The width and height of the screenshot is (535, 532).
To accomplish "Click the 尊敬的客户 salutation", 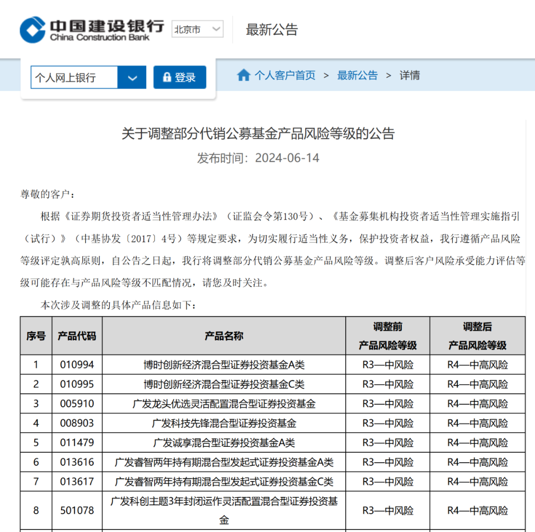I will [x=48, y=194].
